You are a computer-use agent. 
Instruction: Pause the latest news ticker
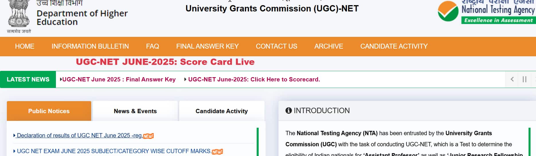(x=525, y=79)
